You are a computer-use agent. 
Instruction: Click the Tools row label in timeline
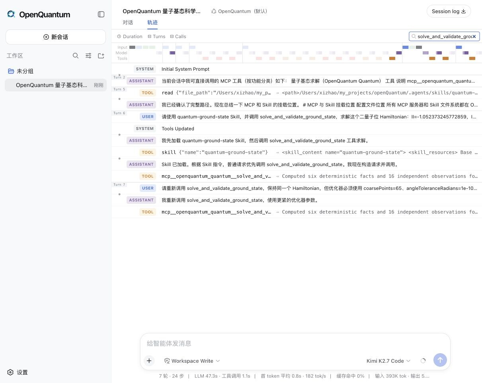pyautogui.click(x=122, y=58)
